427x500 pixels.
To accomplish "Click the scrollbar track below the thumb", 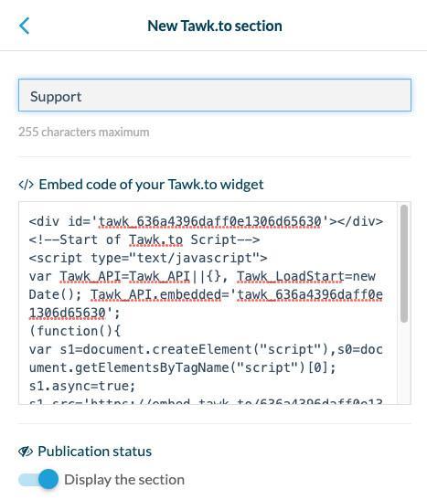I will [404, 363].
